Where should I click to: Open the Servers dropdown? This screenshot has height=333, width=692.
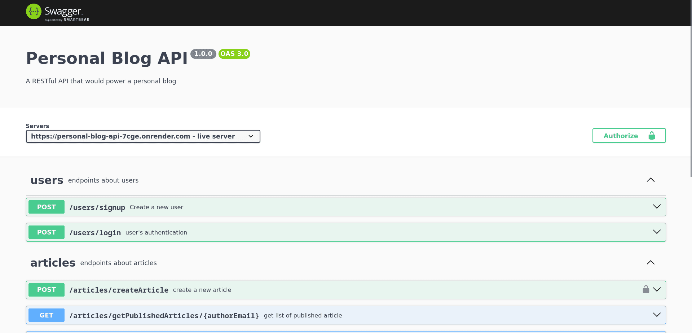click(143, 136)
